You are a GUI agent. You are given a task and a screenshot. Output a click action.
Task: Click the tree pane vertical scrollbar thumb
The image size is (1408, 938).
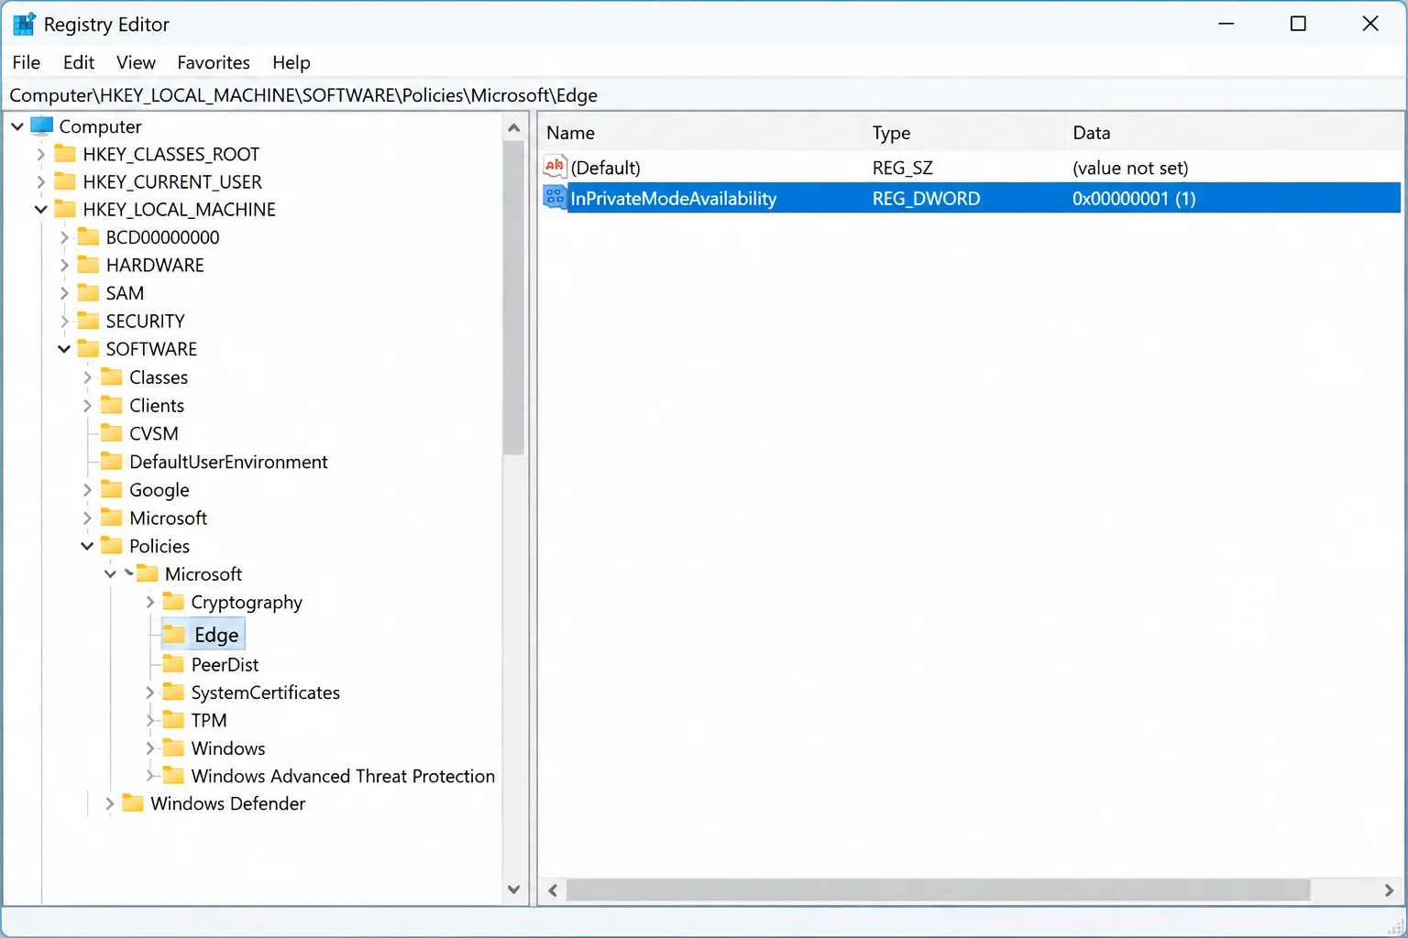point(513,298)
